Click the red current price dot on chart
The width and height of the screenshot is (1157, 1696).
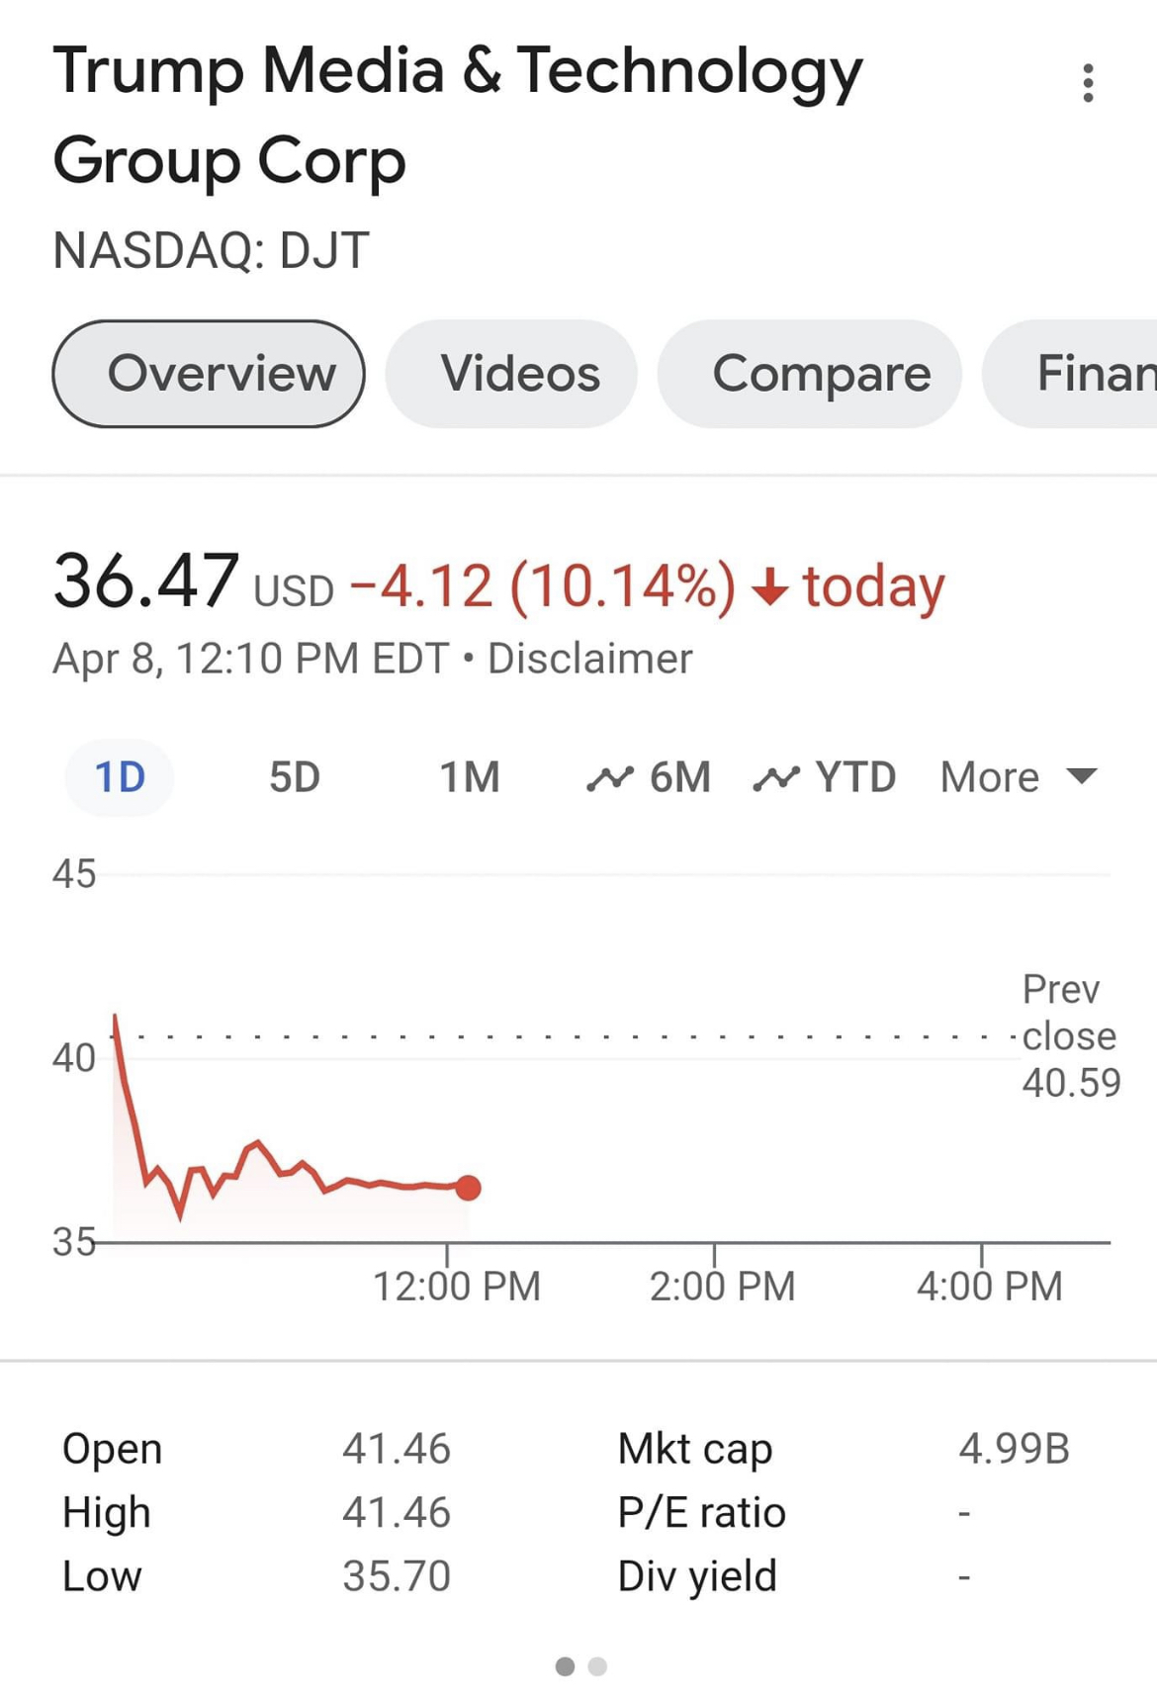coord(469,1188)
